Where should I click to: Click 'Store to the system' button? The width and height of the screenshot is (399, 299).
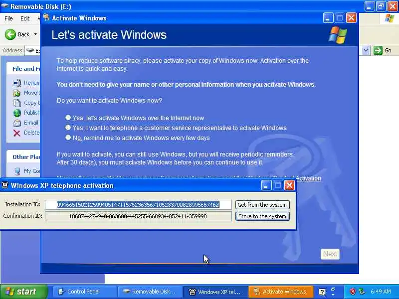(262, 216)
